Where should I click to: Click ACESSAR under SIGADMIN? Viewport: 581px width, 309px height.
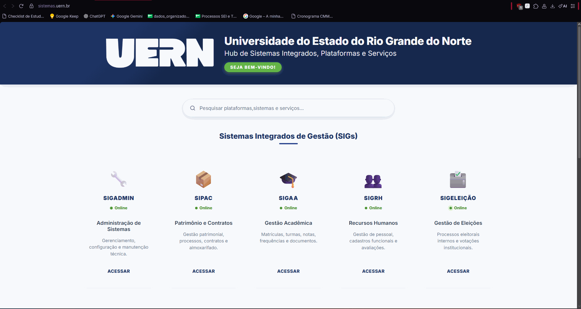[119, 271]
